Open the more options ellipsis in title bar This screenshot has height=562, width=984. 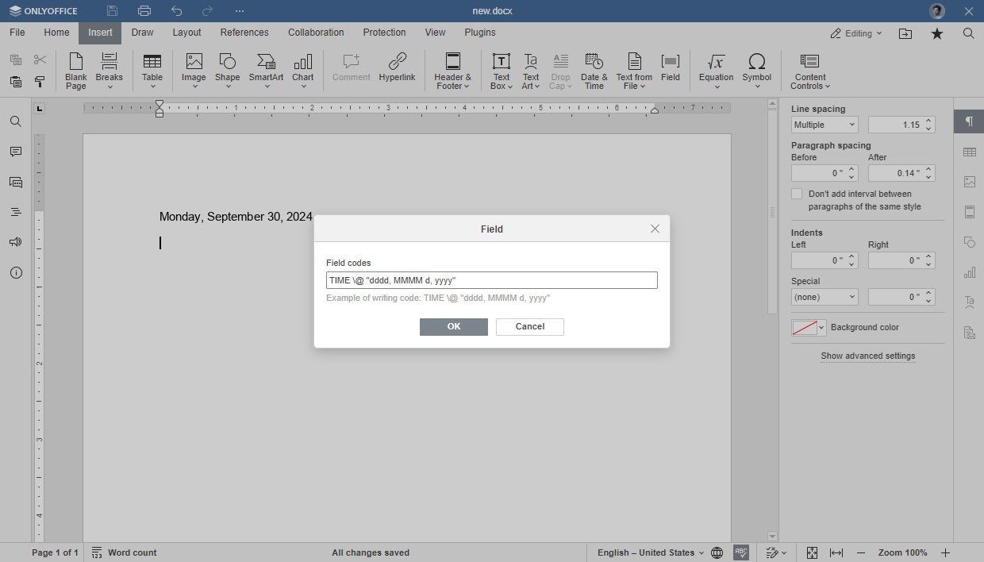click(240, 11)
